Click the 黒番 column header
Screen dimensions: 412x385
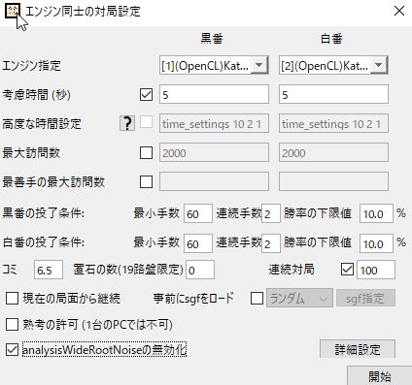coord(212,39)
